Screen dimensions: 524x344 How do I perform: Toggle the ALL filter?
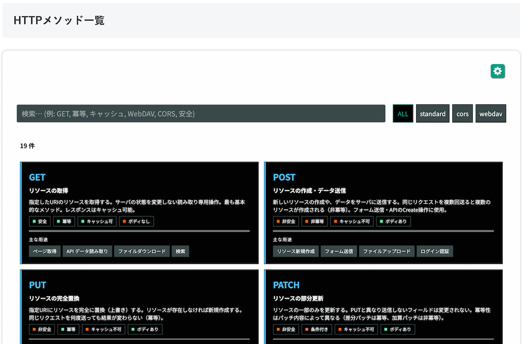coord(403,113)
